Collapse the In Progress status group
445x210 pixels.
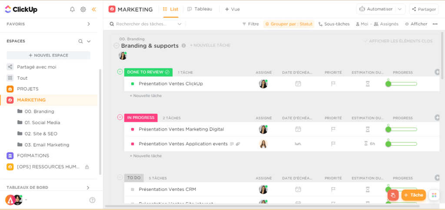[x=120, y=118]
